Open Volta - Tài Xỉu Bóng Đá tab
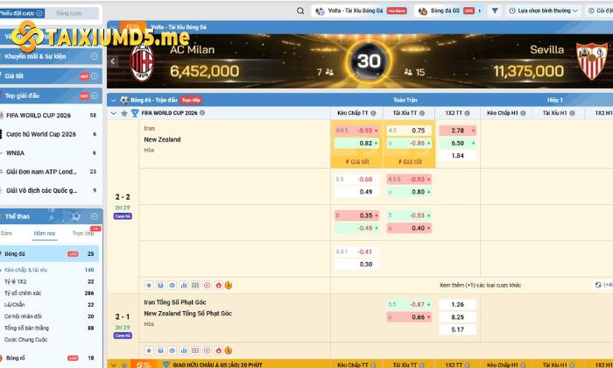The width and height of the screenshot is (613, 368). pos(361,11)
